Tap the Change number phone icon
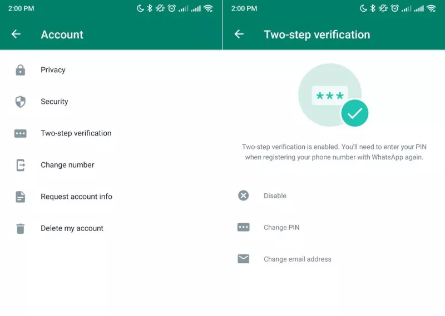Screen dimensions: 445x316 point(21,165)
